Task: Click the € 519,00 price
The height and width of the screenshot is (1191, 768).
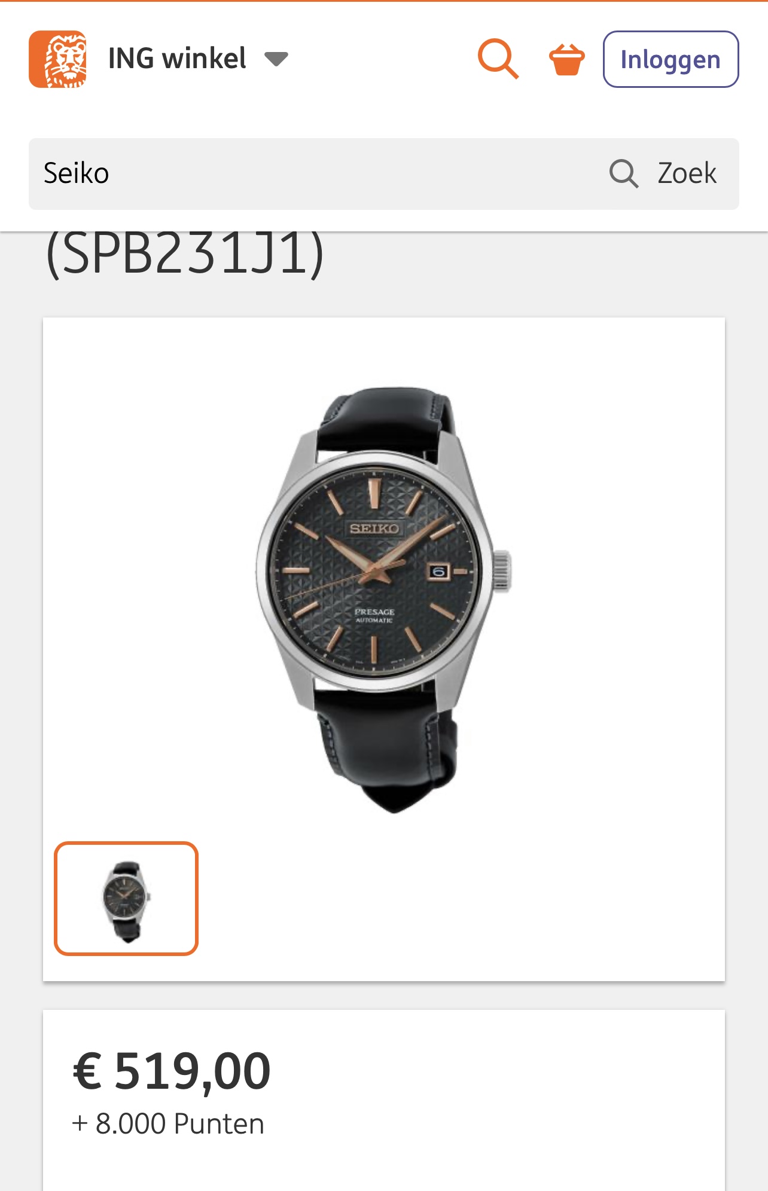Action: [x=172, y=1071]
